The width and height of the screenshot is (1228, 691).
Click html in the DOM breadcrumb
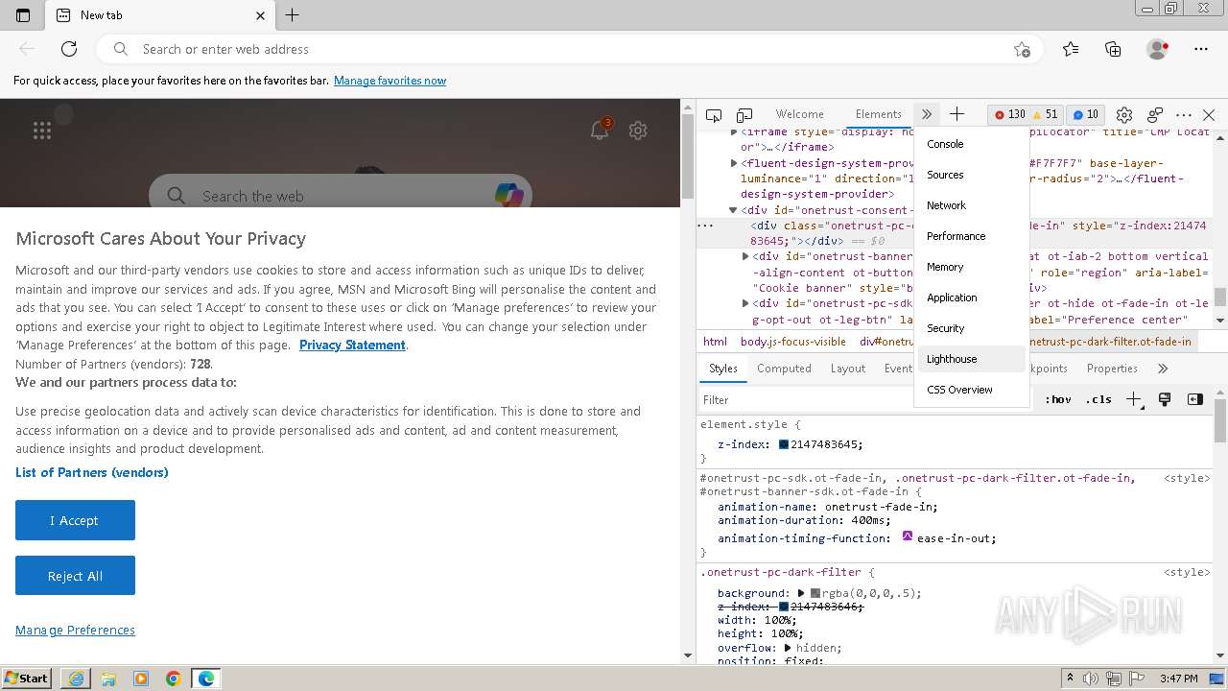tap(715, 341)
